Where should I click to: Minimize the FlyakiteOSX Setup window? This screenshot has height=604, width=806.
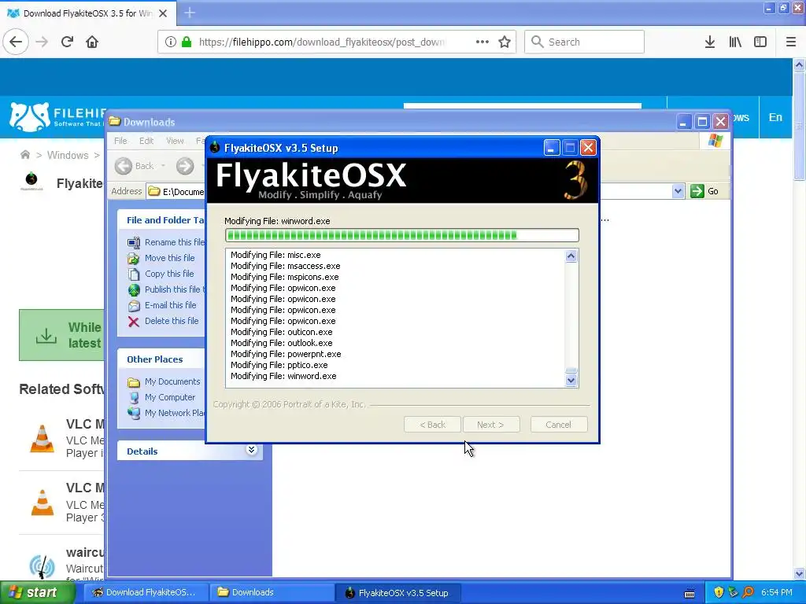tap(552, 148)
